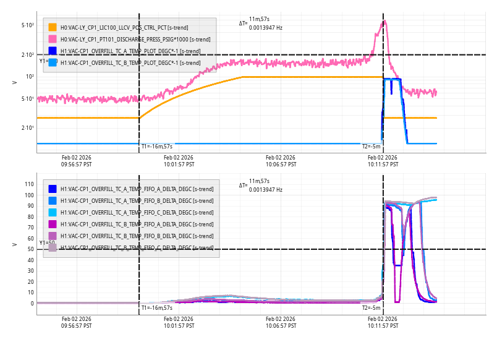Viewport: 497px width, 342px height.
Task: Click the dark blue TC_A_TEMP_PLOT legend swatch
Action: (x=53, y=51)
